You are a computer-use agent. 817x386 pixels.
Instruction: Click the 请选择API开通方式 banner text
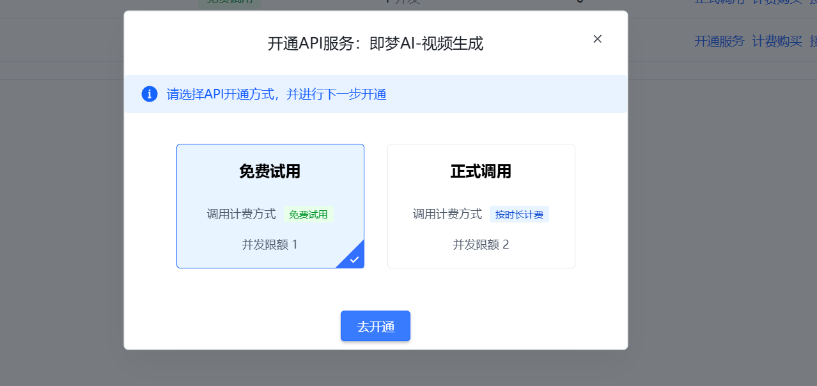click(277, 95)
